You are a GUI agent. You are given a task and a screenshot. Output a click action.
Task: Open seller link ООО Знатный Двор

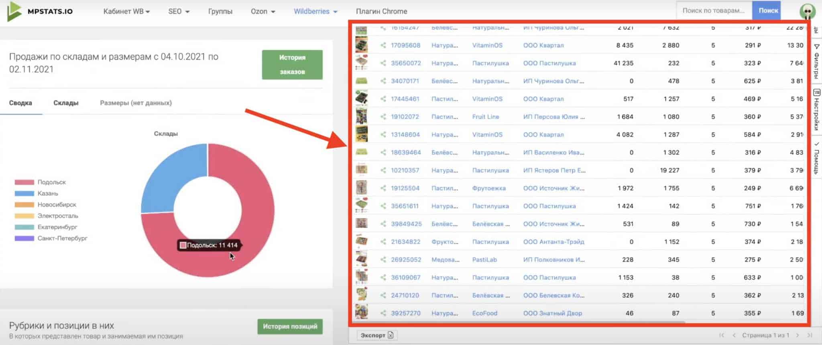tap(552, 313)
